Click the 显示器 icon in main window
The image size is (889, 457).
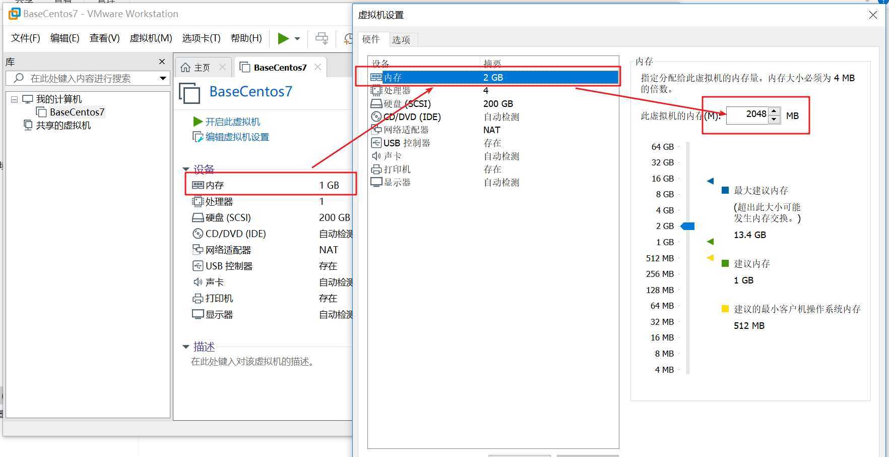(x=198, y=314)
